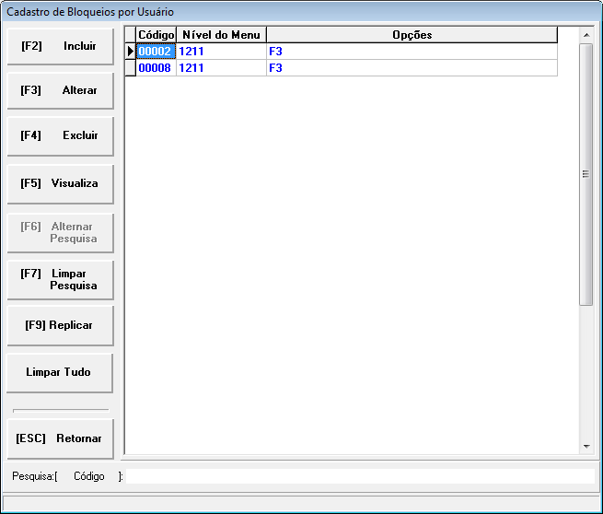
Task: Click the row indicator arrow of first row
Action: pos(130,52)
